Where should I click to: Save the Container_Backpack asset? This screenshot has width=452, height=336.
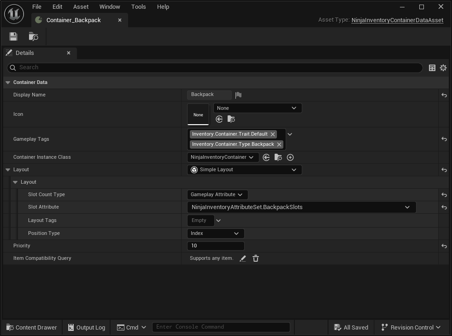coord(13,36)
